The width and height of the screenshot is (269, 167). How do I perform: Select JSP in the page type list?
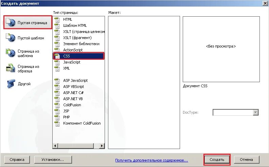(66, 111)
